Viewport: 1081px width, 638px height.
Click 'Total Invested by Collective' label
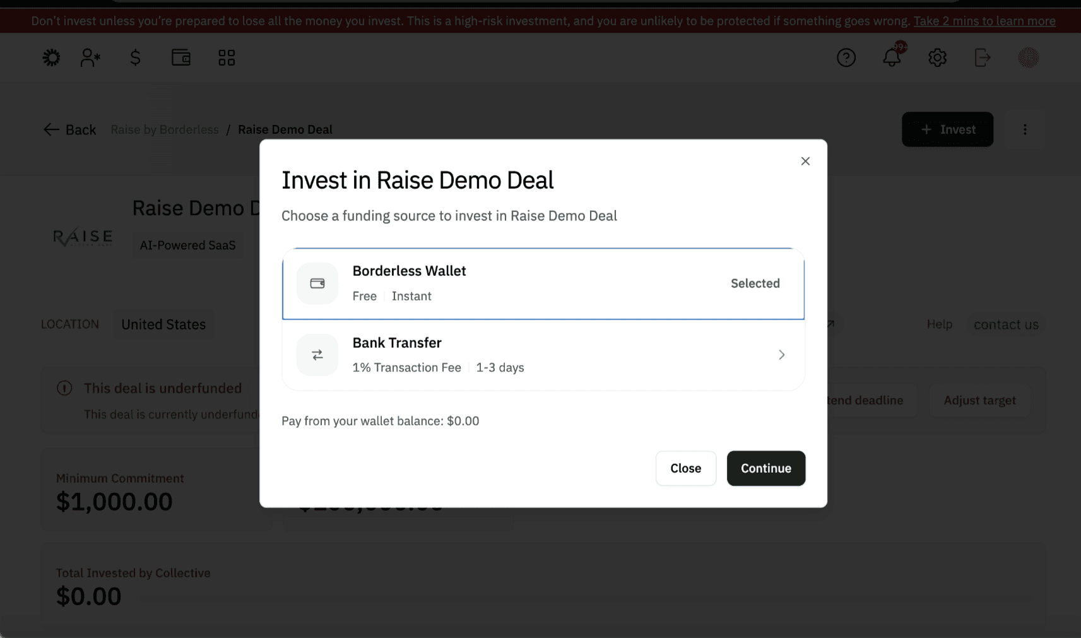(133, 573)
